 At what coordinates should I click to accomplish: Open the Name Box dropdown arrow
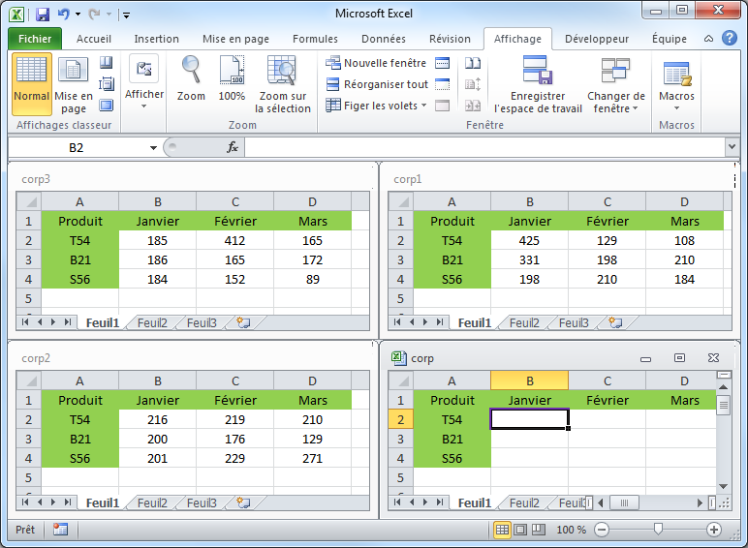click(x=153, y=147)
